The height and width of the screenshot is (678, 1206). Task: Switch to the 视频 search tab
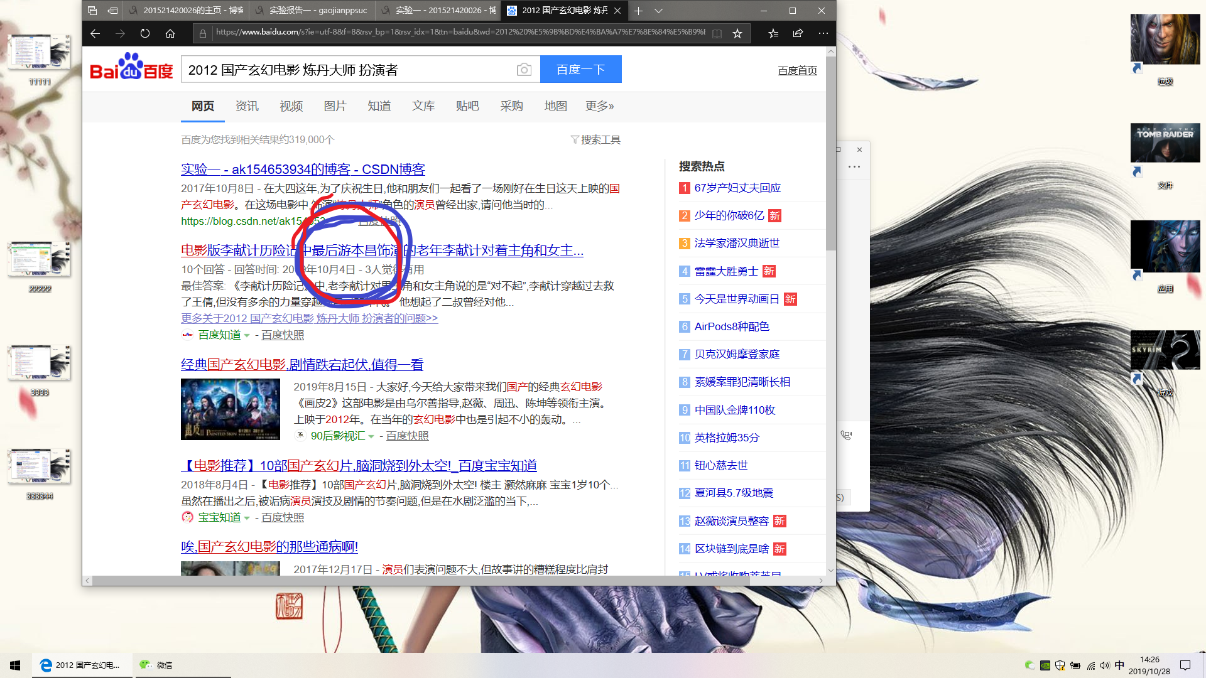coord(291,106)
